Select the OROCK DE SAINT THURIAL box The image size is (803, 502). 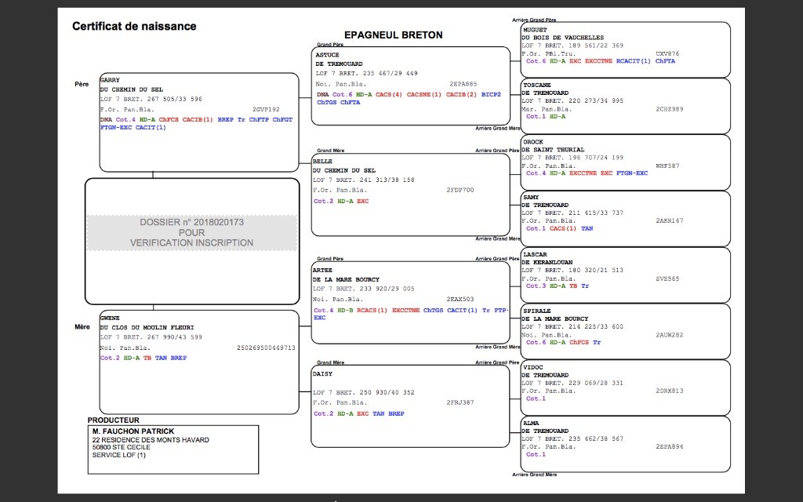625,162
